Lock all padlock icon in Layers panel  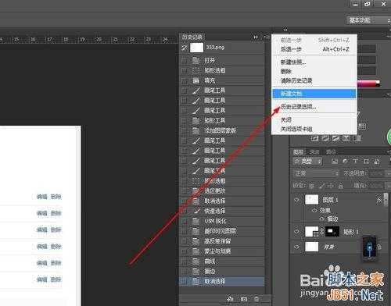point(340,186)
